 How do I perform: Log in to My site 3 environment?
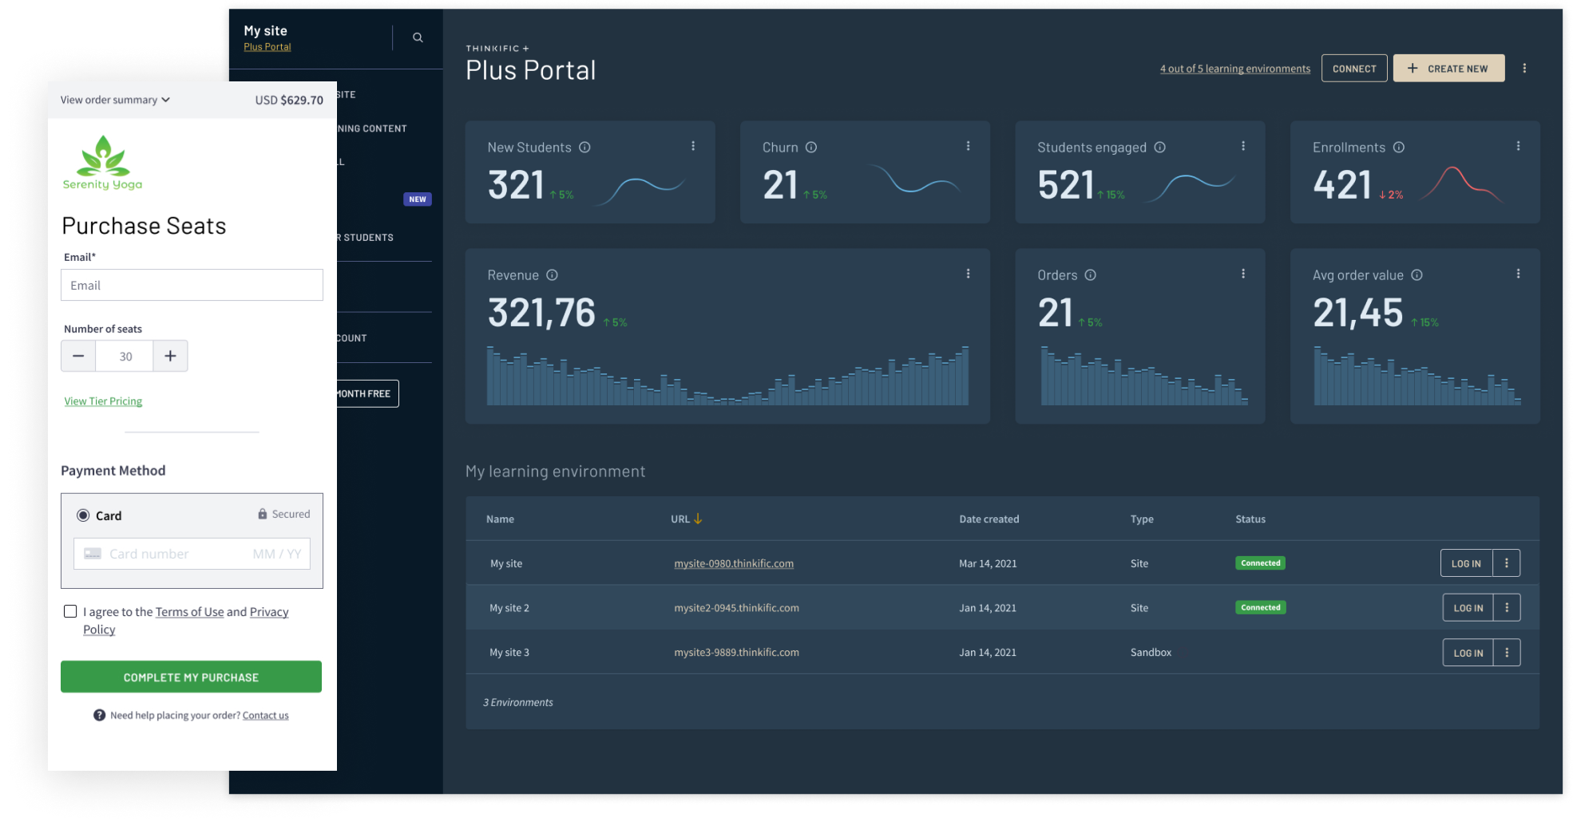pyautogui.click(x=1468, y=653)
